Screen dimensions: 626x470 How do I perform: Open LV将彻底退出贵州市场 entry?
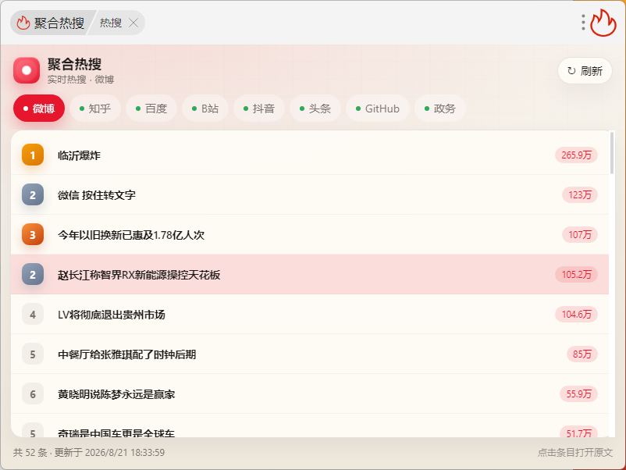[x=310, y=315]
